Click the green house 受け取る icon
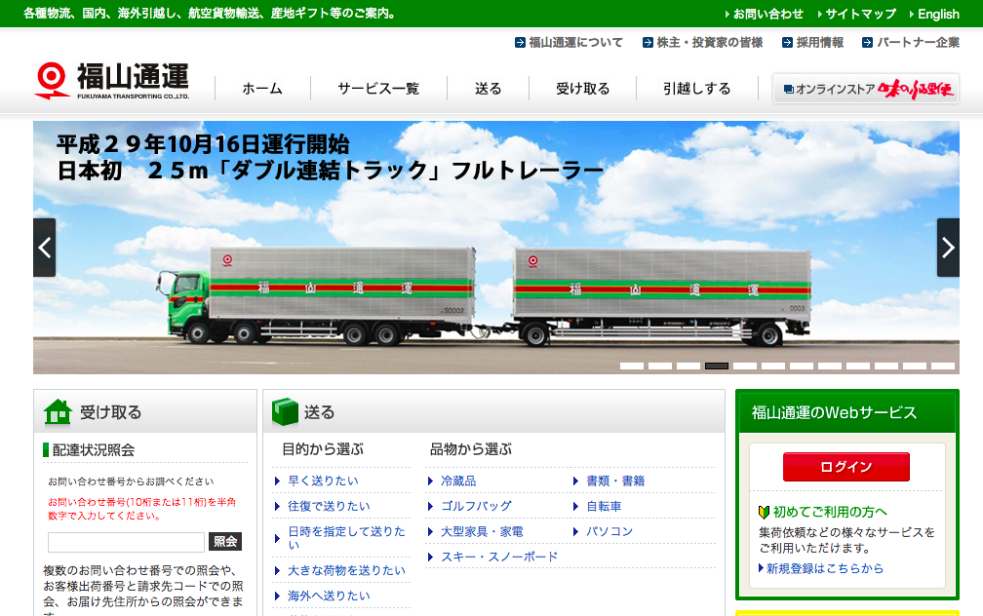Image resolution: width=983 pixels, height=616 pixels. 58,411
